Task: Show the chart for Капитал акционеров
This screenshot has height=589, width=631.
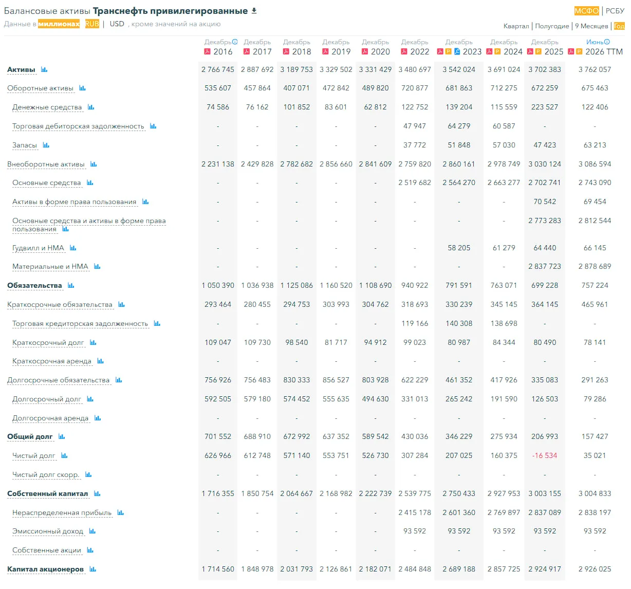Action: [93, 569]
